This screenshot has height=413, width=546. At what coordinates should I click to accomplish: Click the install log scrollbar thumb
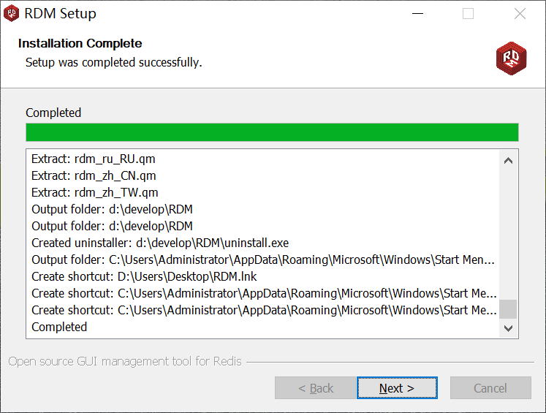click(x=508, y=308)
